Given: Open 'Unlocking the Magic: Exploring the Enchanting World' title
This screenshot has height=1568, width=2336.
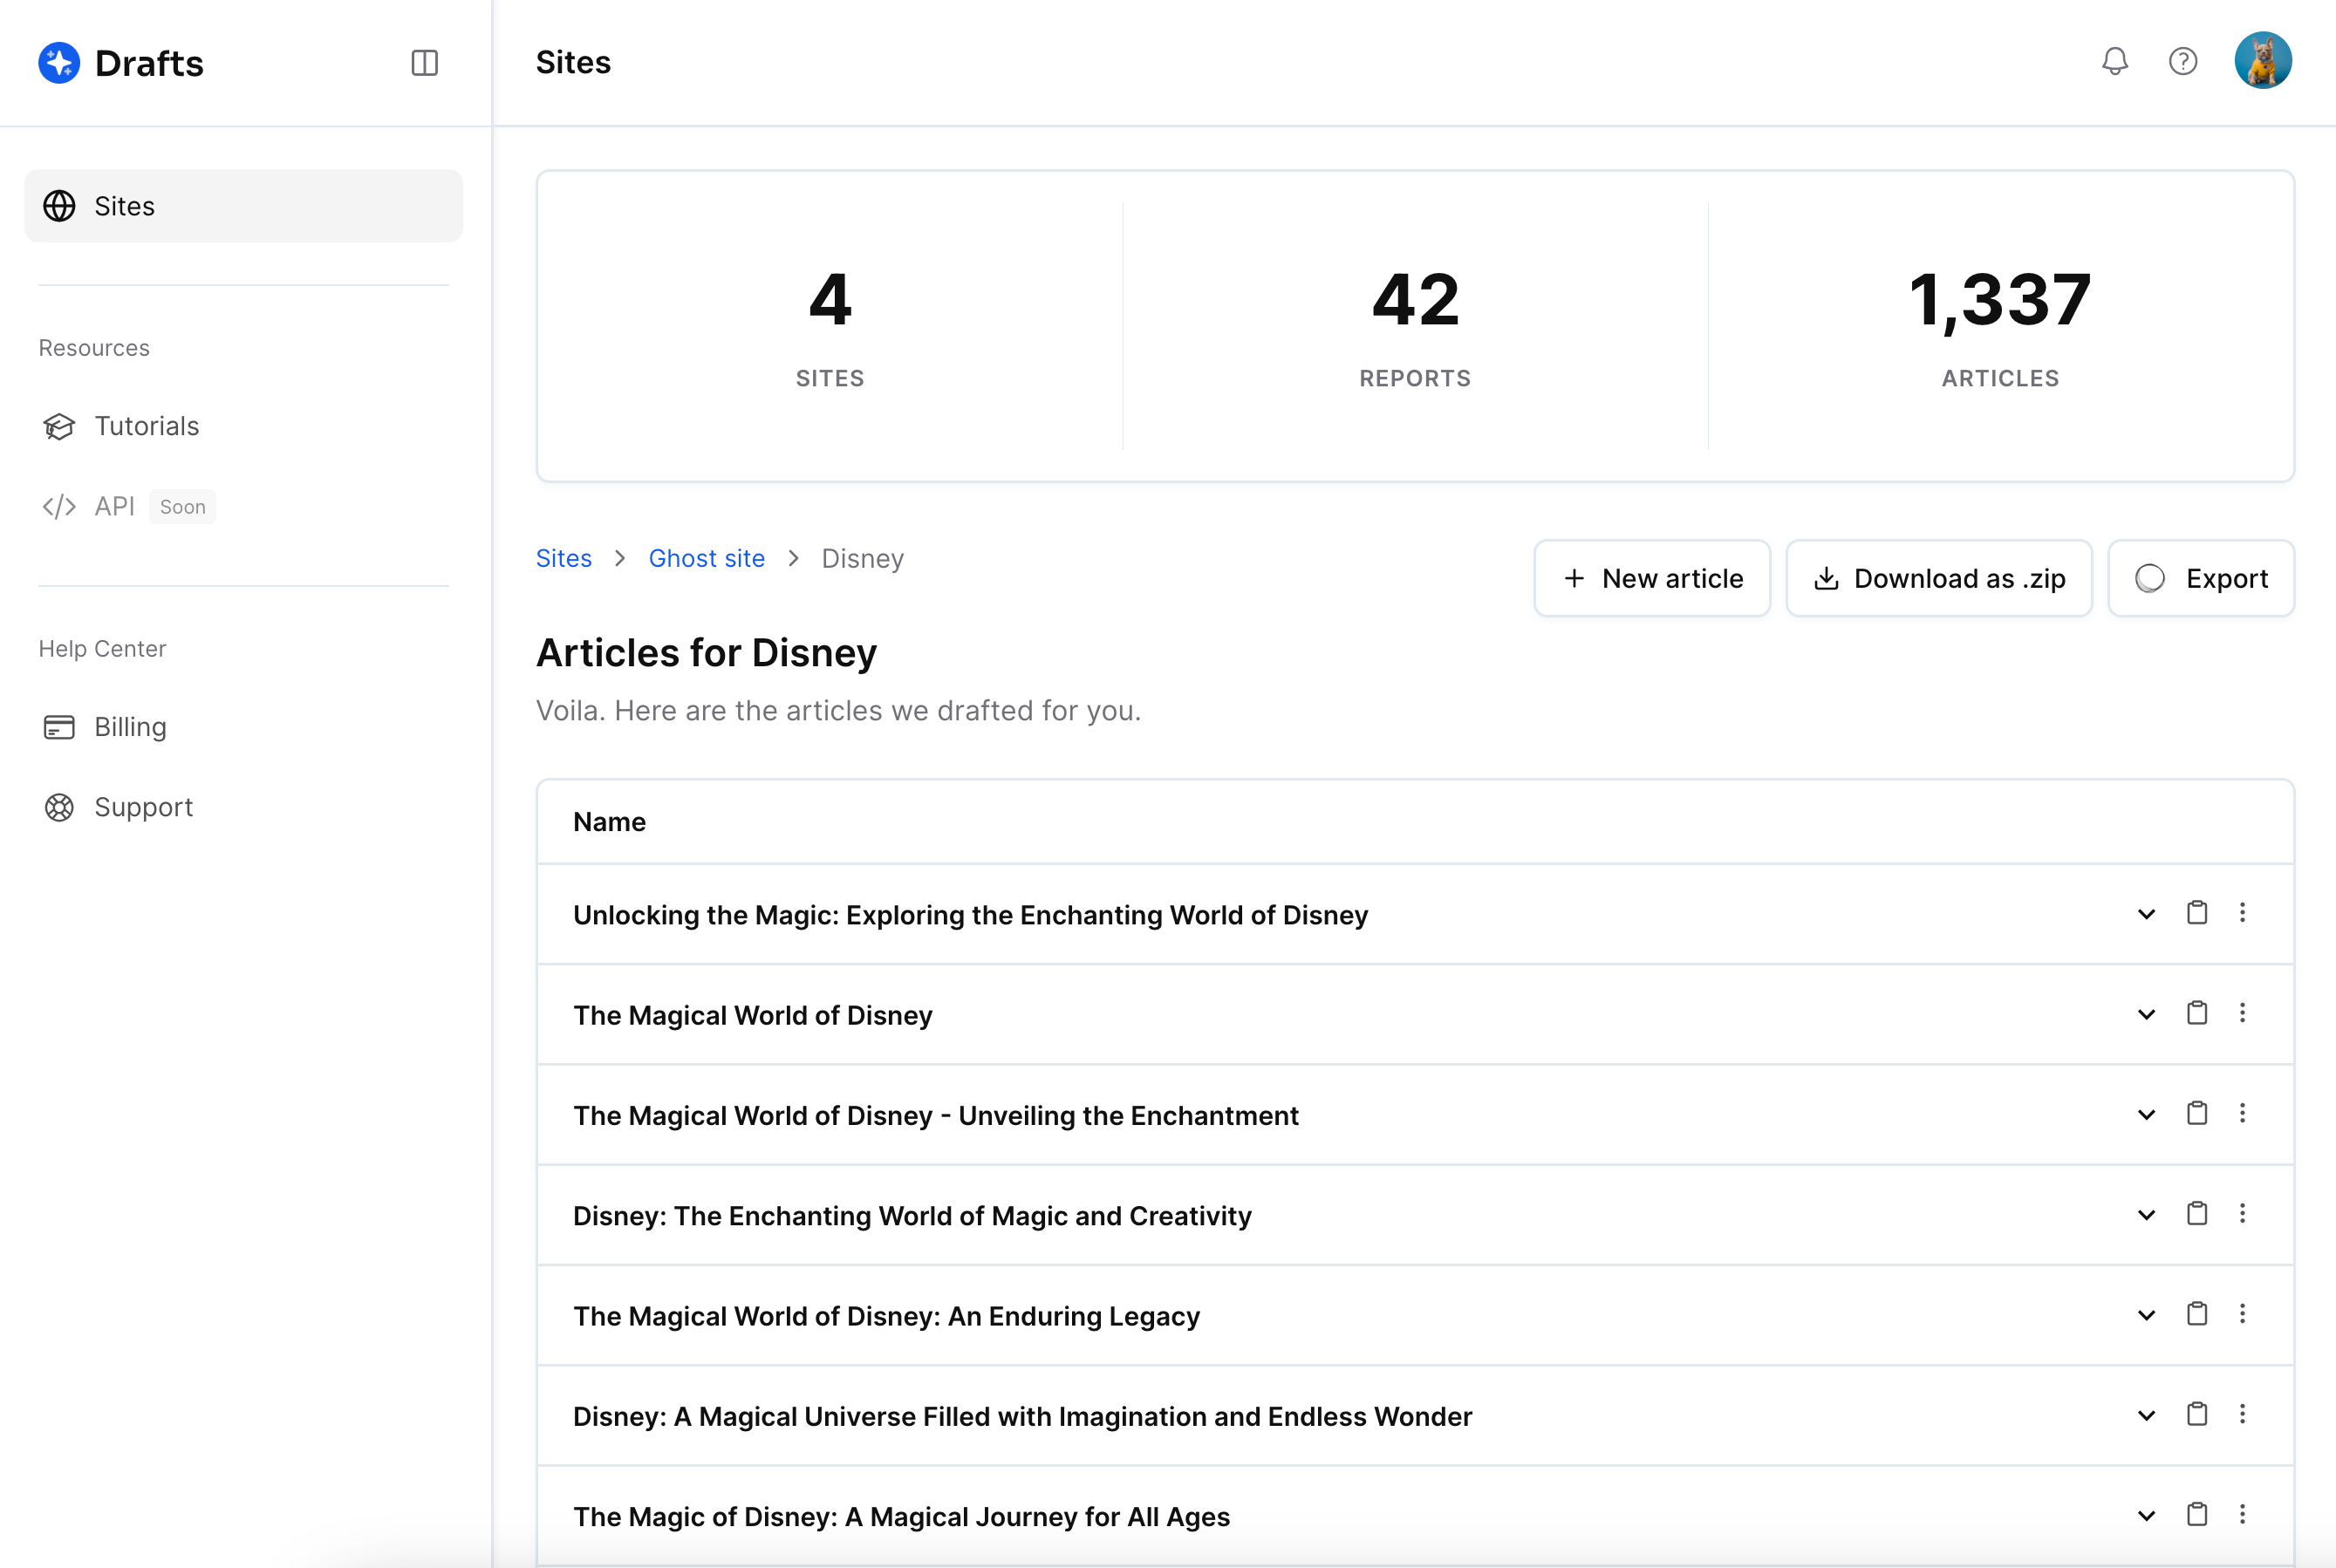Looking at the screenshot, I should pyautogui.click(x=970, y=915).
